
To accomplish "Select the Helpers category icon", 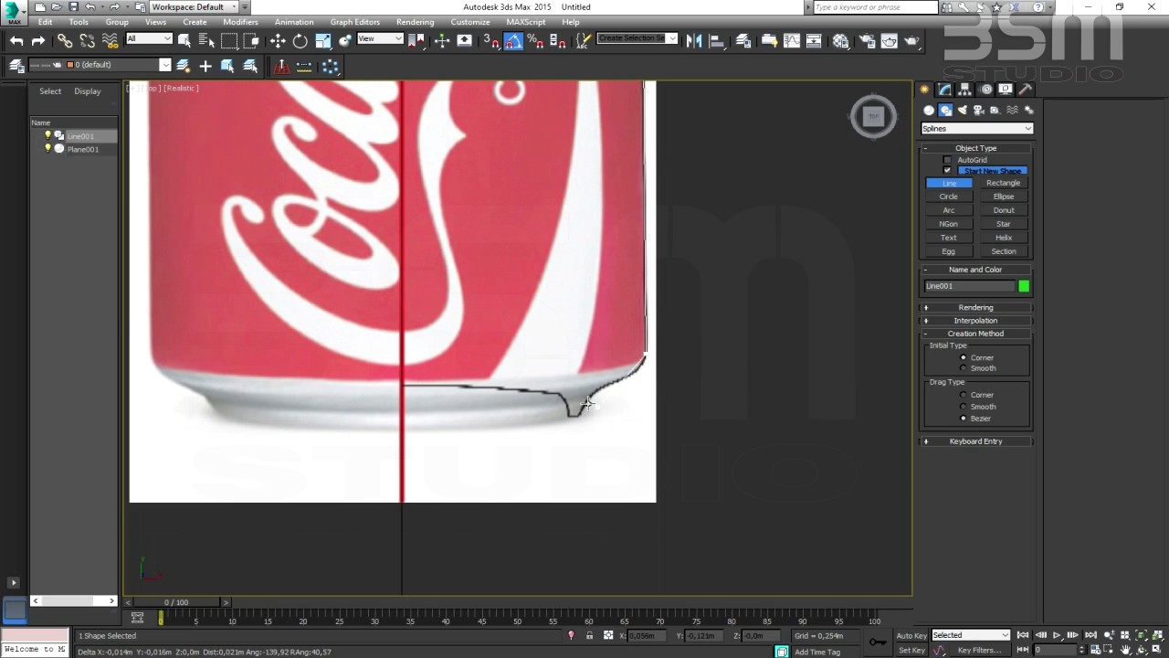I will pos(995,110).
